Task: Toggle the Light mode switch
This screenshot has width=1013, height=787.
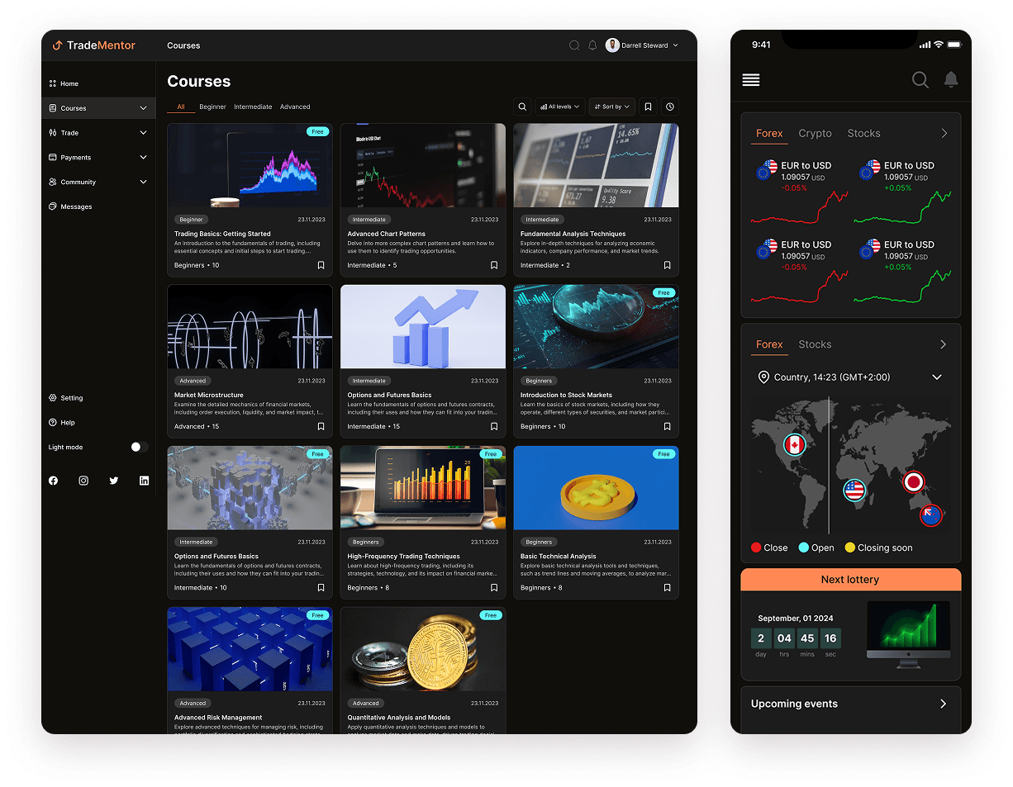Action: coord(136,447)
